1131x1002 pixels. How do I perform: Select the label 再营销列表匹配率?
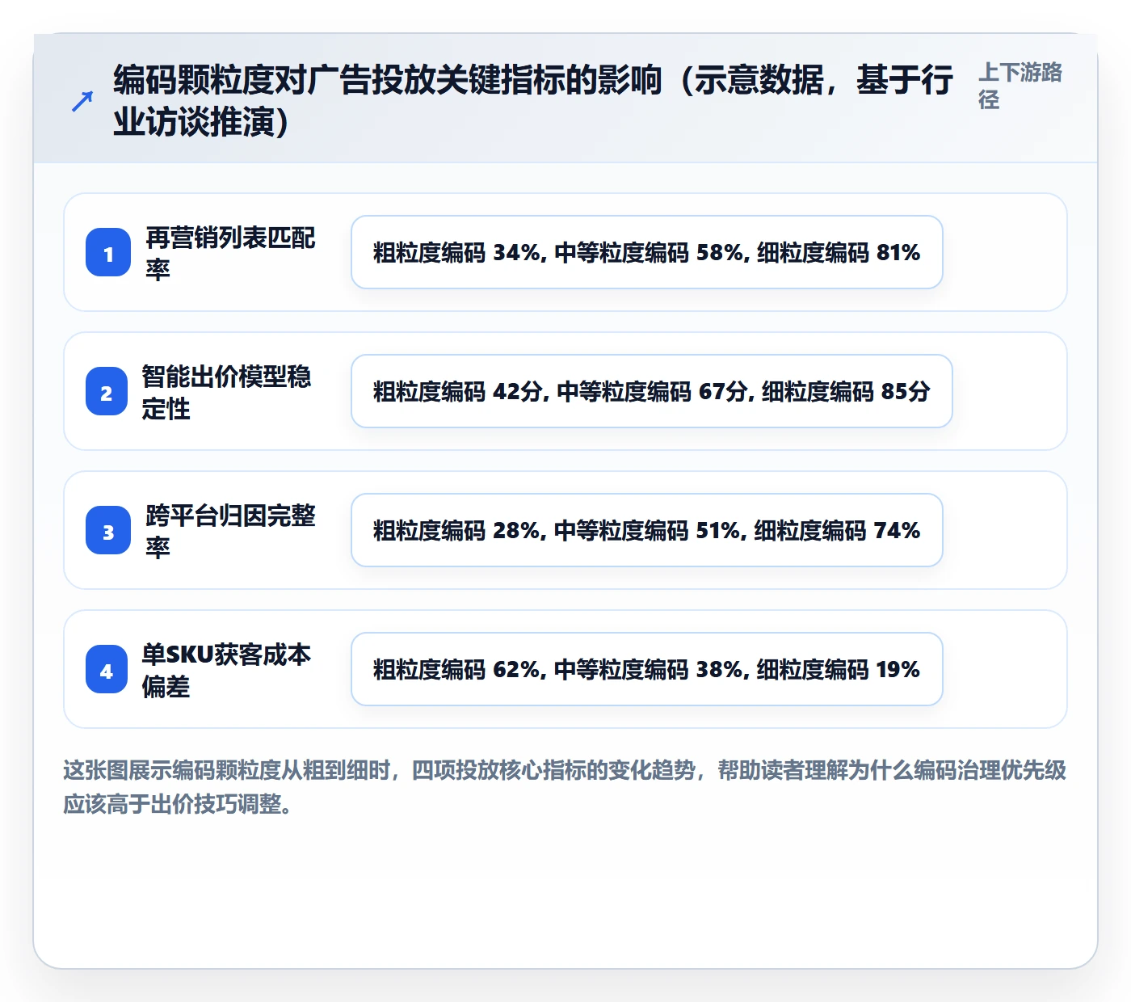230,253
